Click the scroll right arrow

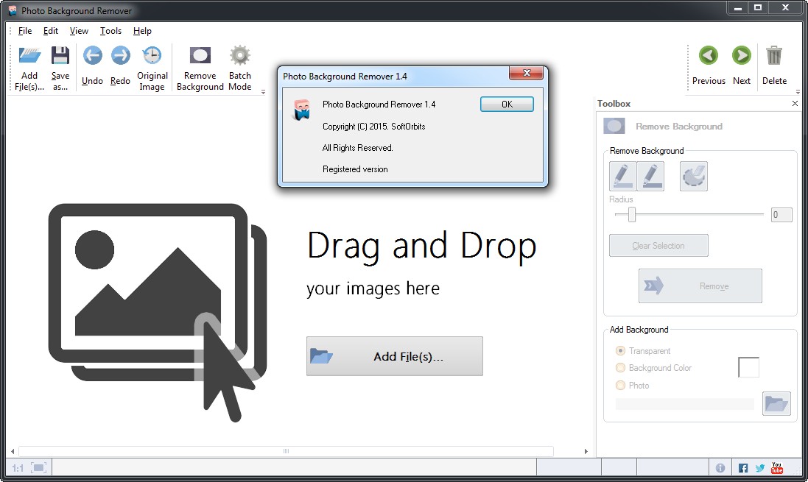(586, 451)
